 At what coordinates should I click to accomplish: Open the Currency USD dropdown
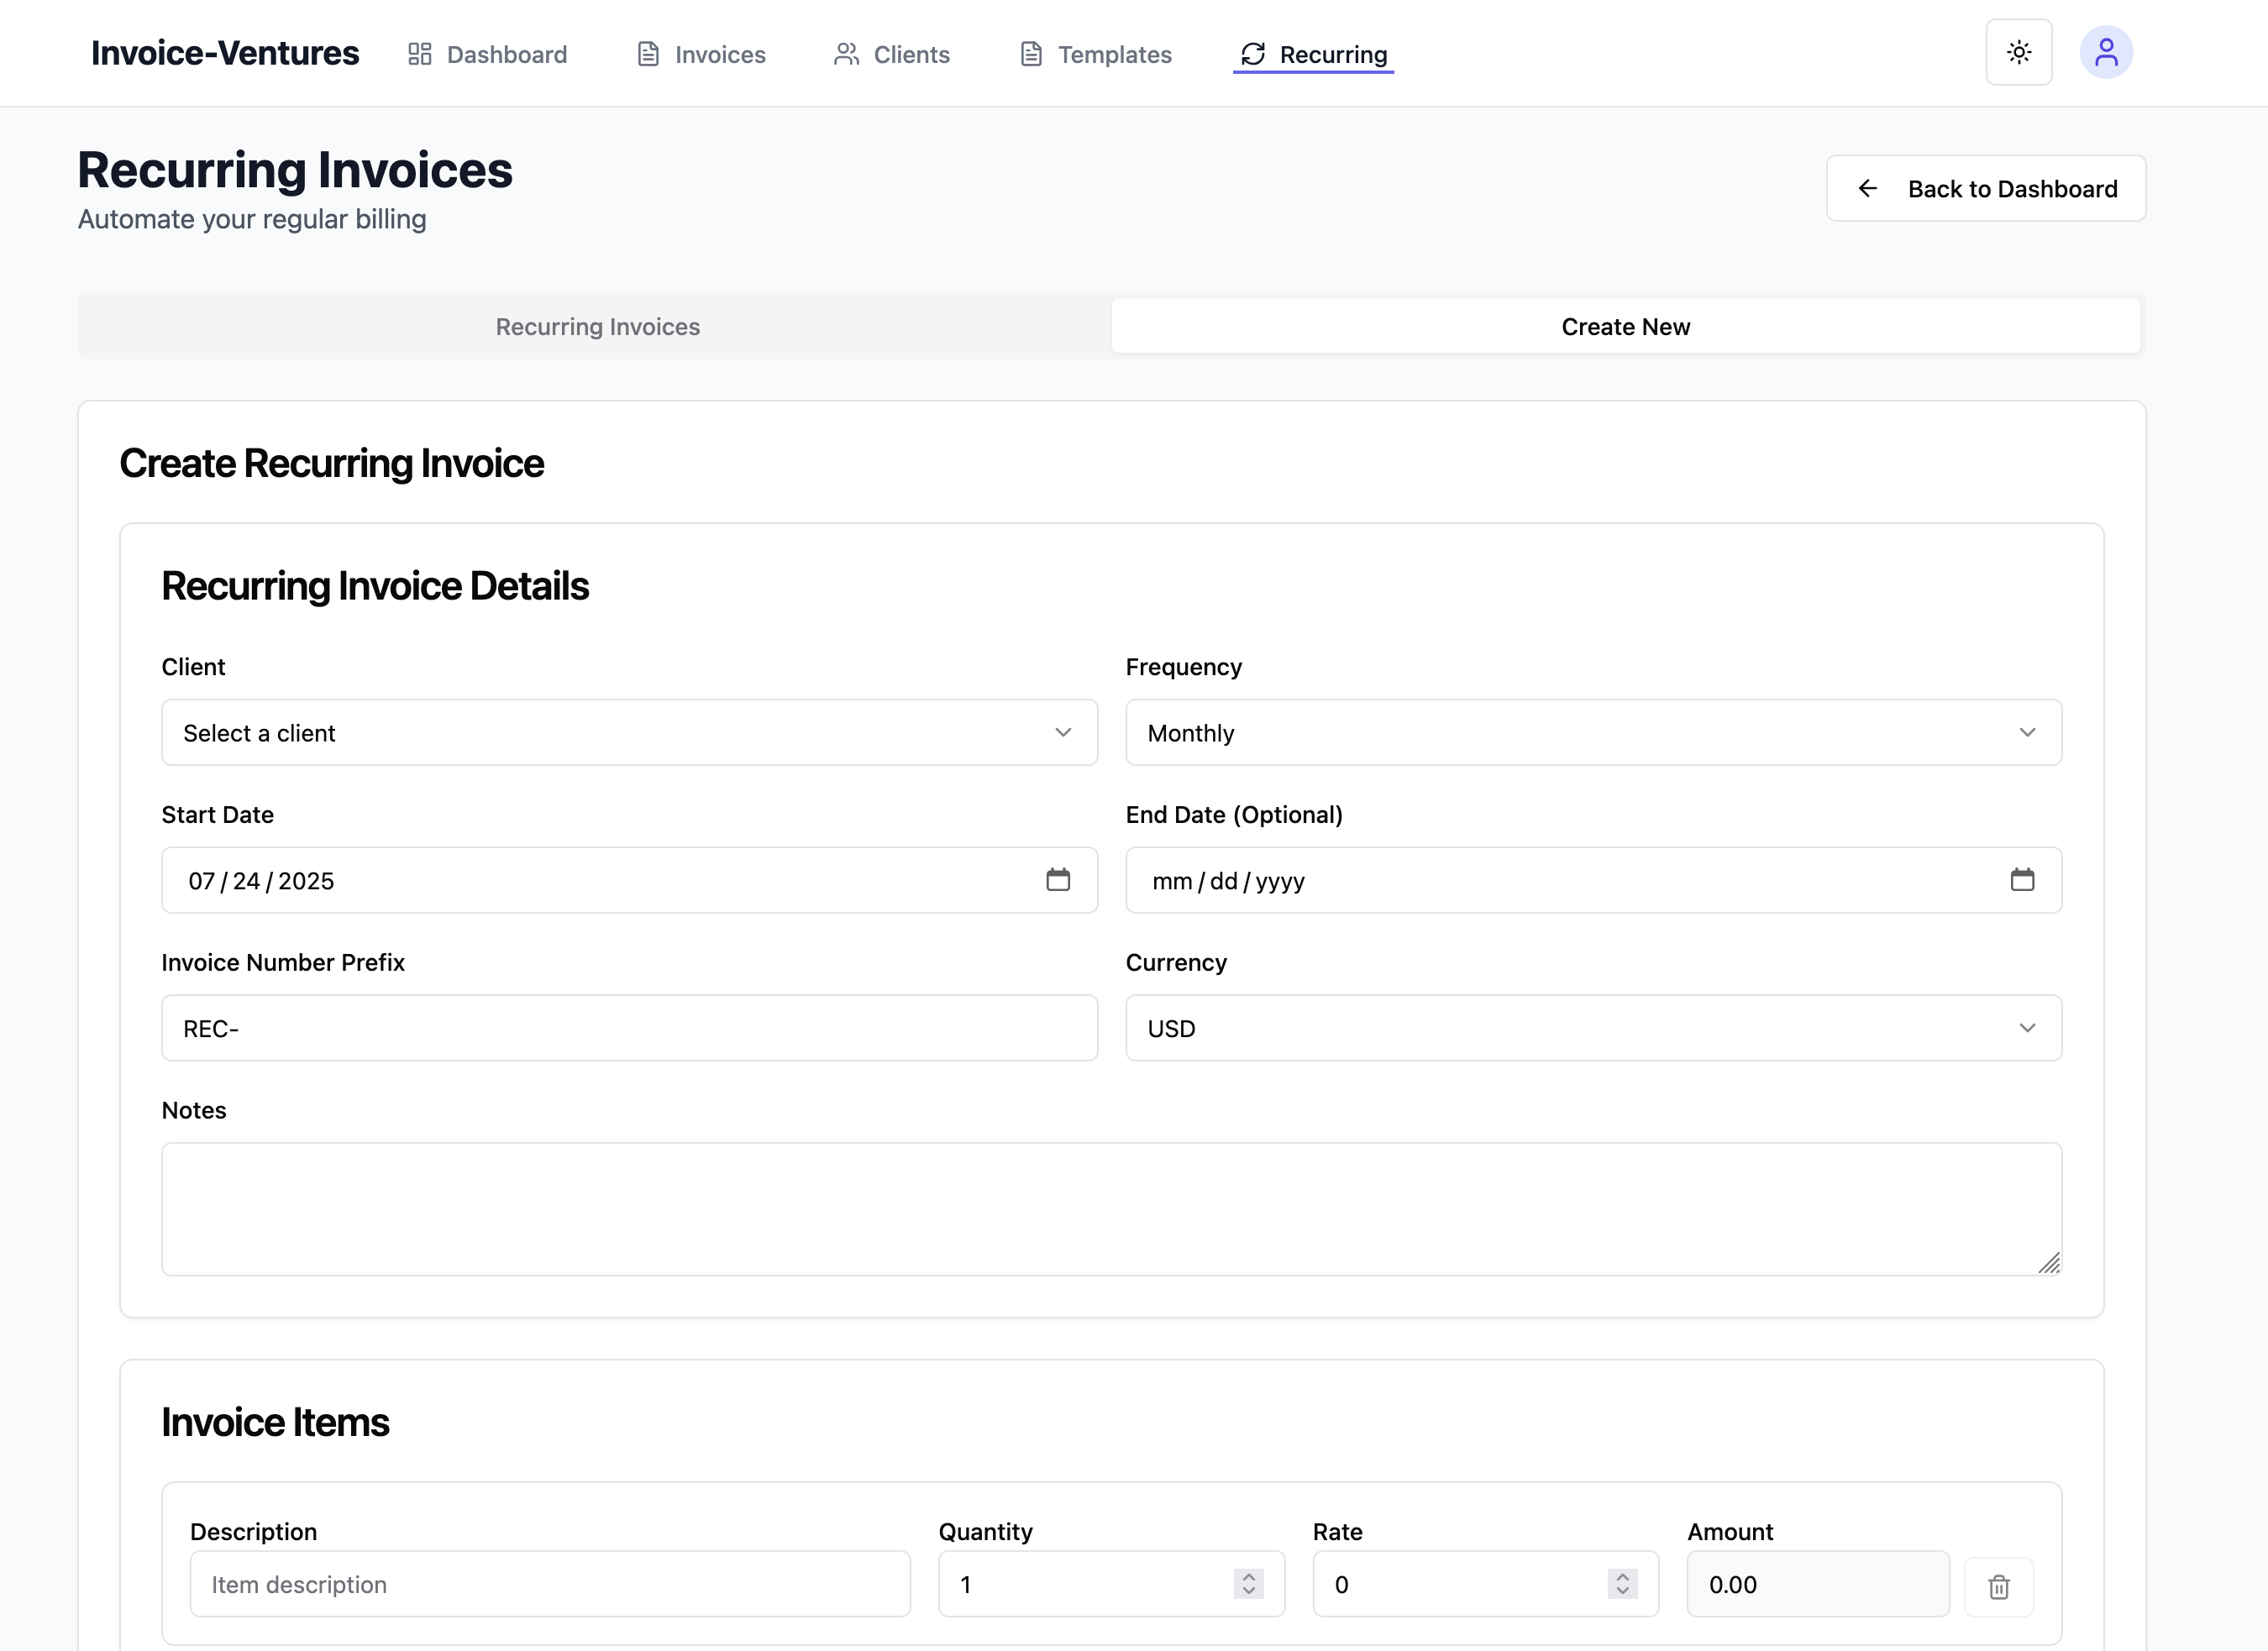(1593, 1029)
